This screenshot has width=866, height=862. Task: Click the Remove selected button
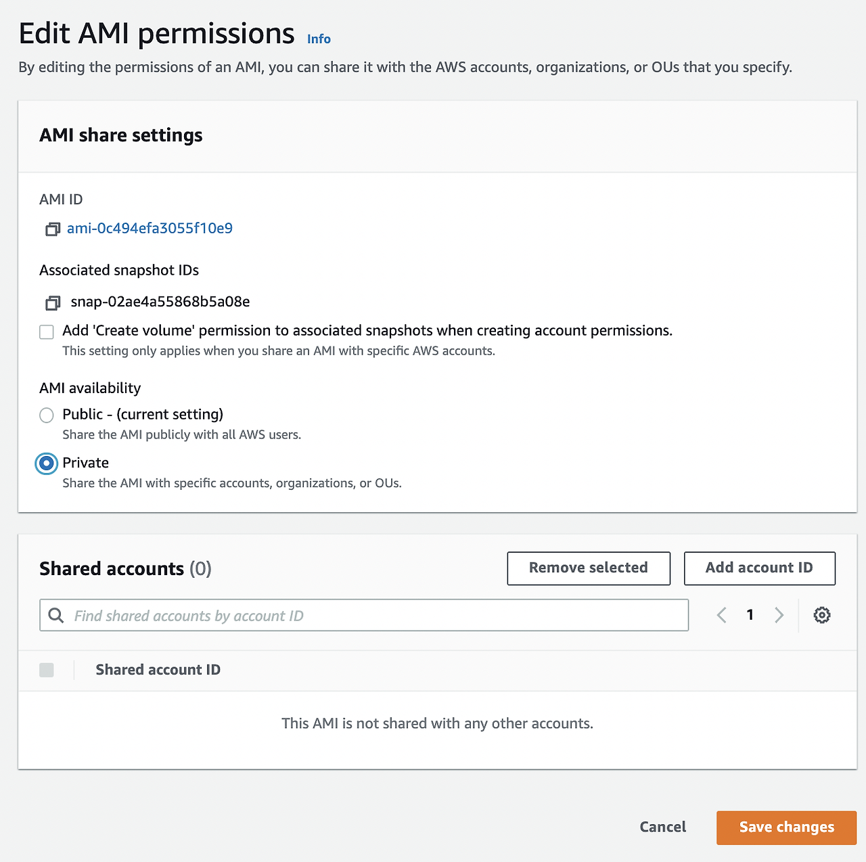pyautogui.click(x=589, y=568)
